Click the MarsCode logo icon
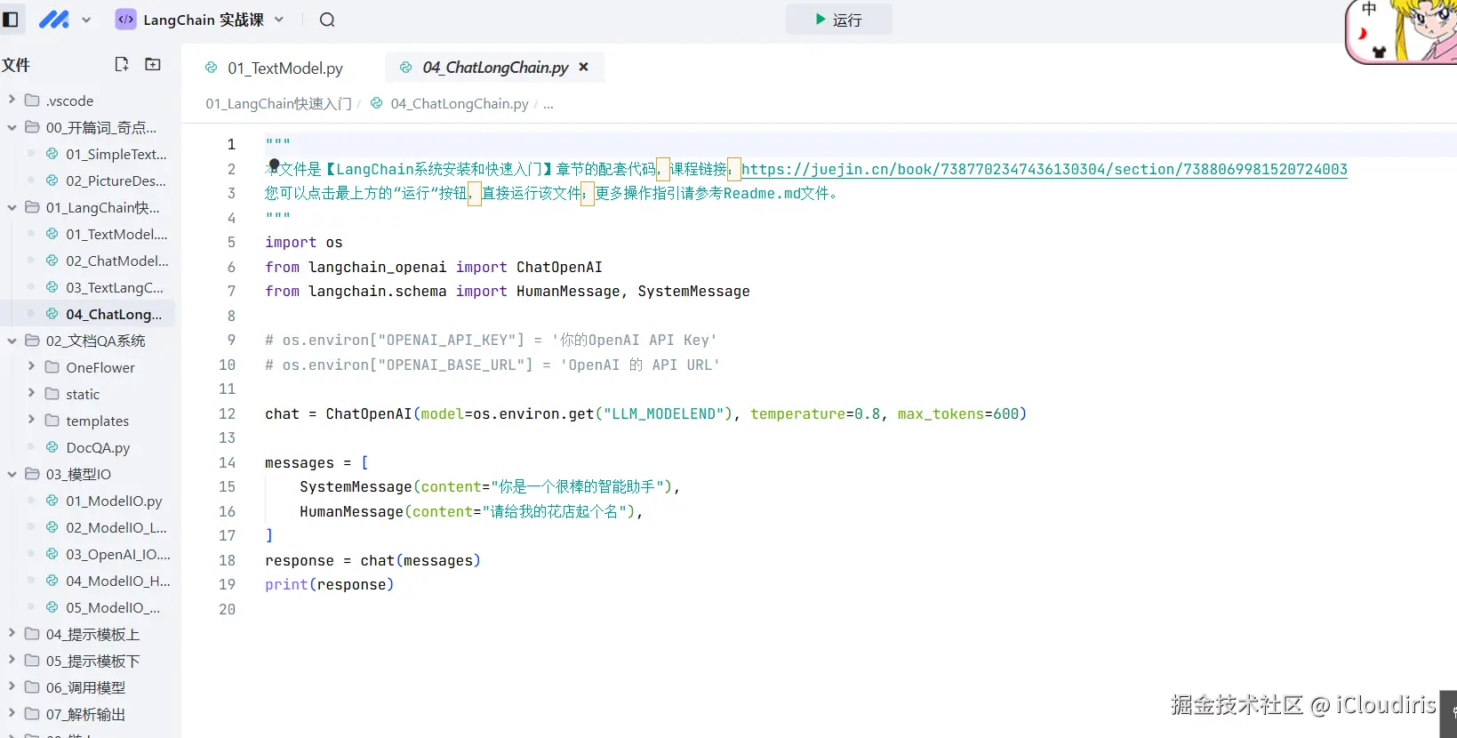 [53, 20]
